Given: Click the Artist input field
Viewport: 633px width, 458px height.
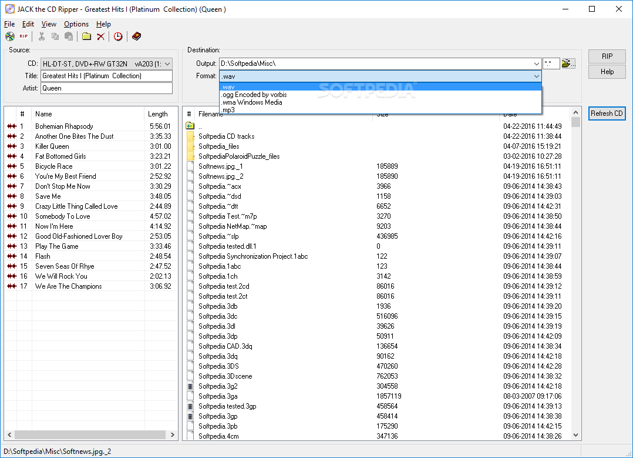Looking at the screenshot, I should [107, 88].
